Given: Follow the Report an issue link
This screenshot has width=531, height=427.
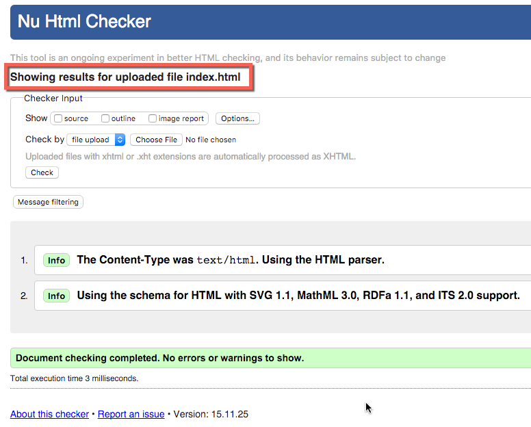Looking at the screenshot, I should tap(131, 414).
